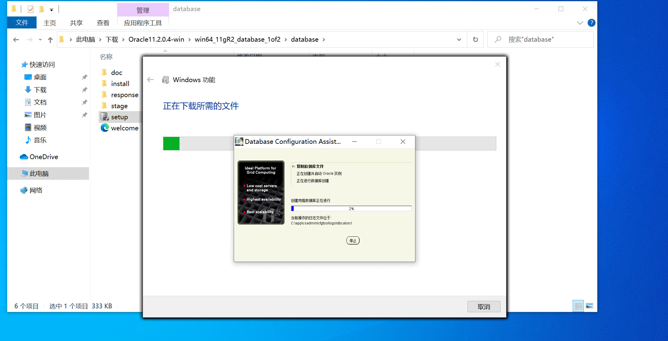This screenshot has width=668, height=341.
Task: Click the DBCA 2% progress bar
Action: pos(351,209)
